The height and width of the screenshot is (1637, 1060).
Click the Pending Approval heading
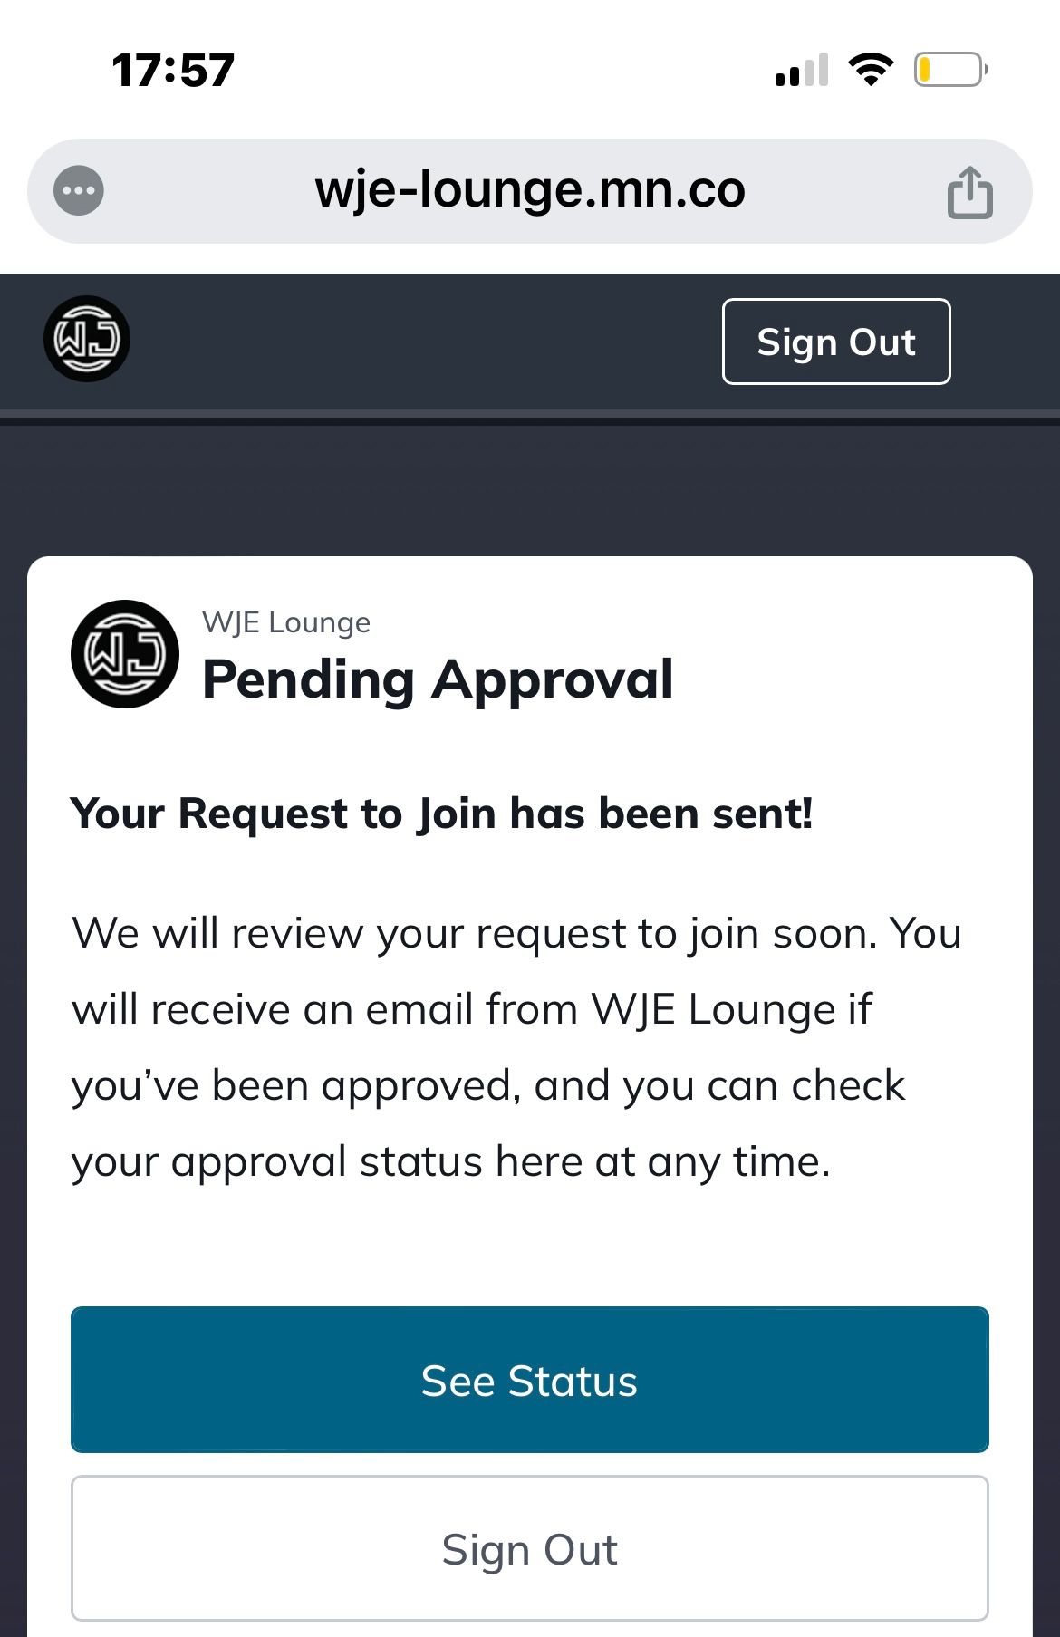pos(438,679)
